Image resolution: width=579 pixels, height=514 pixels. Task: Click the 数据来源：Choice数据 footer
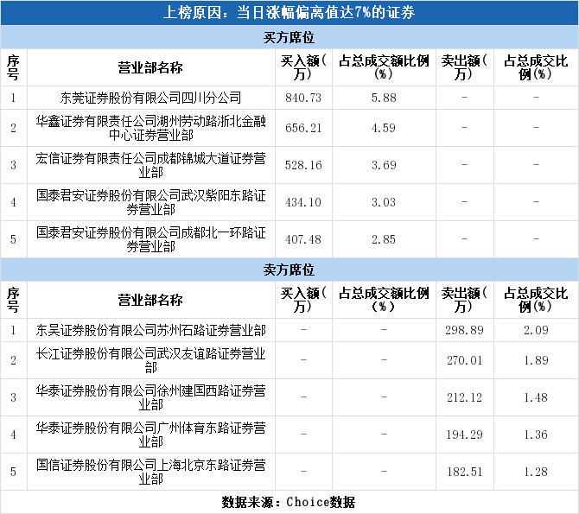[x=289, y=502]
